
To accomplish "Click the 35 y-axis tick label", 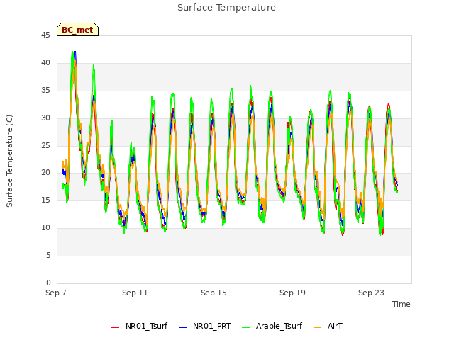I will [x=45, y=91].
